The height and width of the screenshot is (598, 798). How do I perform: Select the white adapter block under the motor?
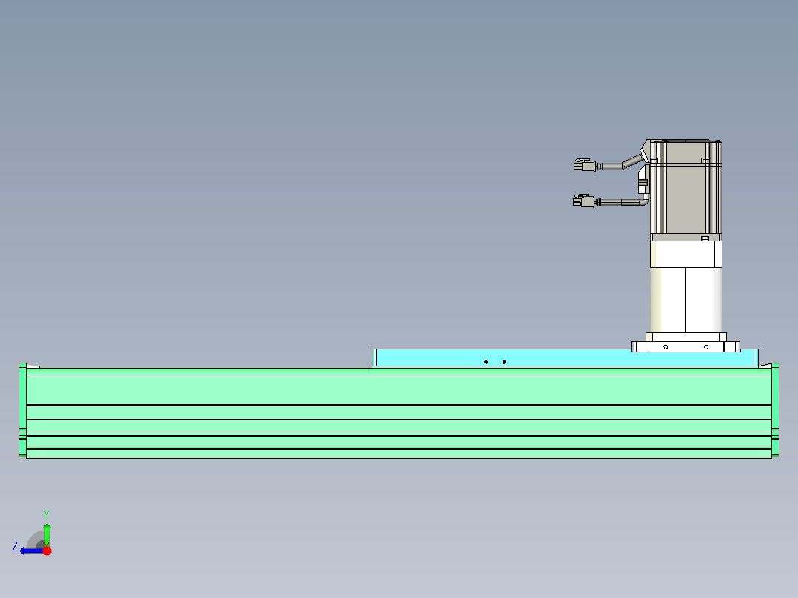[686, 254]
